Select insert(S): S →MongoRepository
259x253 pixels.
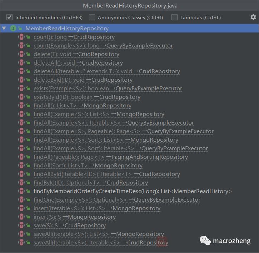(75, 217)
